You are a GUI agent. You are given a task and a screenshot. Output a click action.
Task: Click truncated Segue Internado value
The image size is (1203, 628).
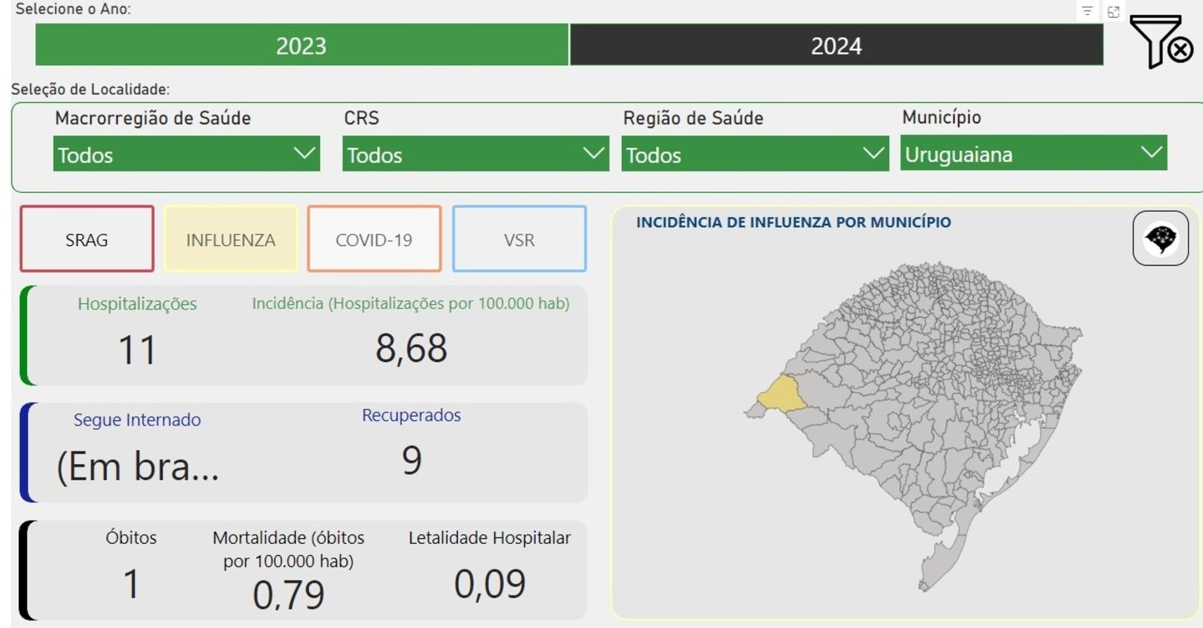[137, 466]
